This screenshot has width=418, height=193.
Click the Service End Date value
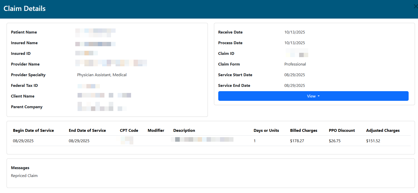coord(295,86)
